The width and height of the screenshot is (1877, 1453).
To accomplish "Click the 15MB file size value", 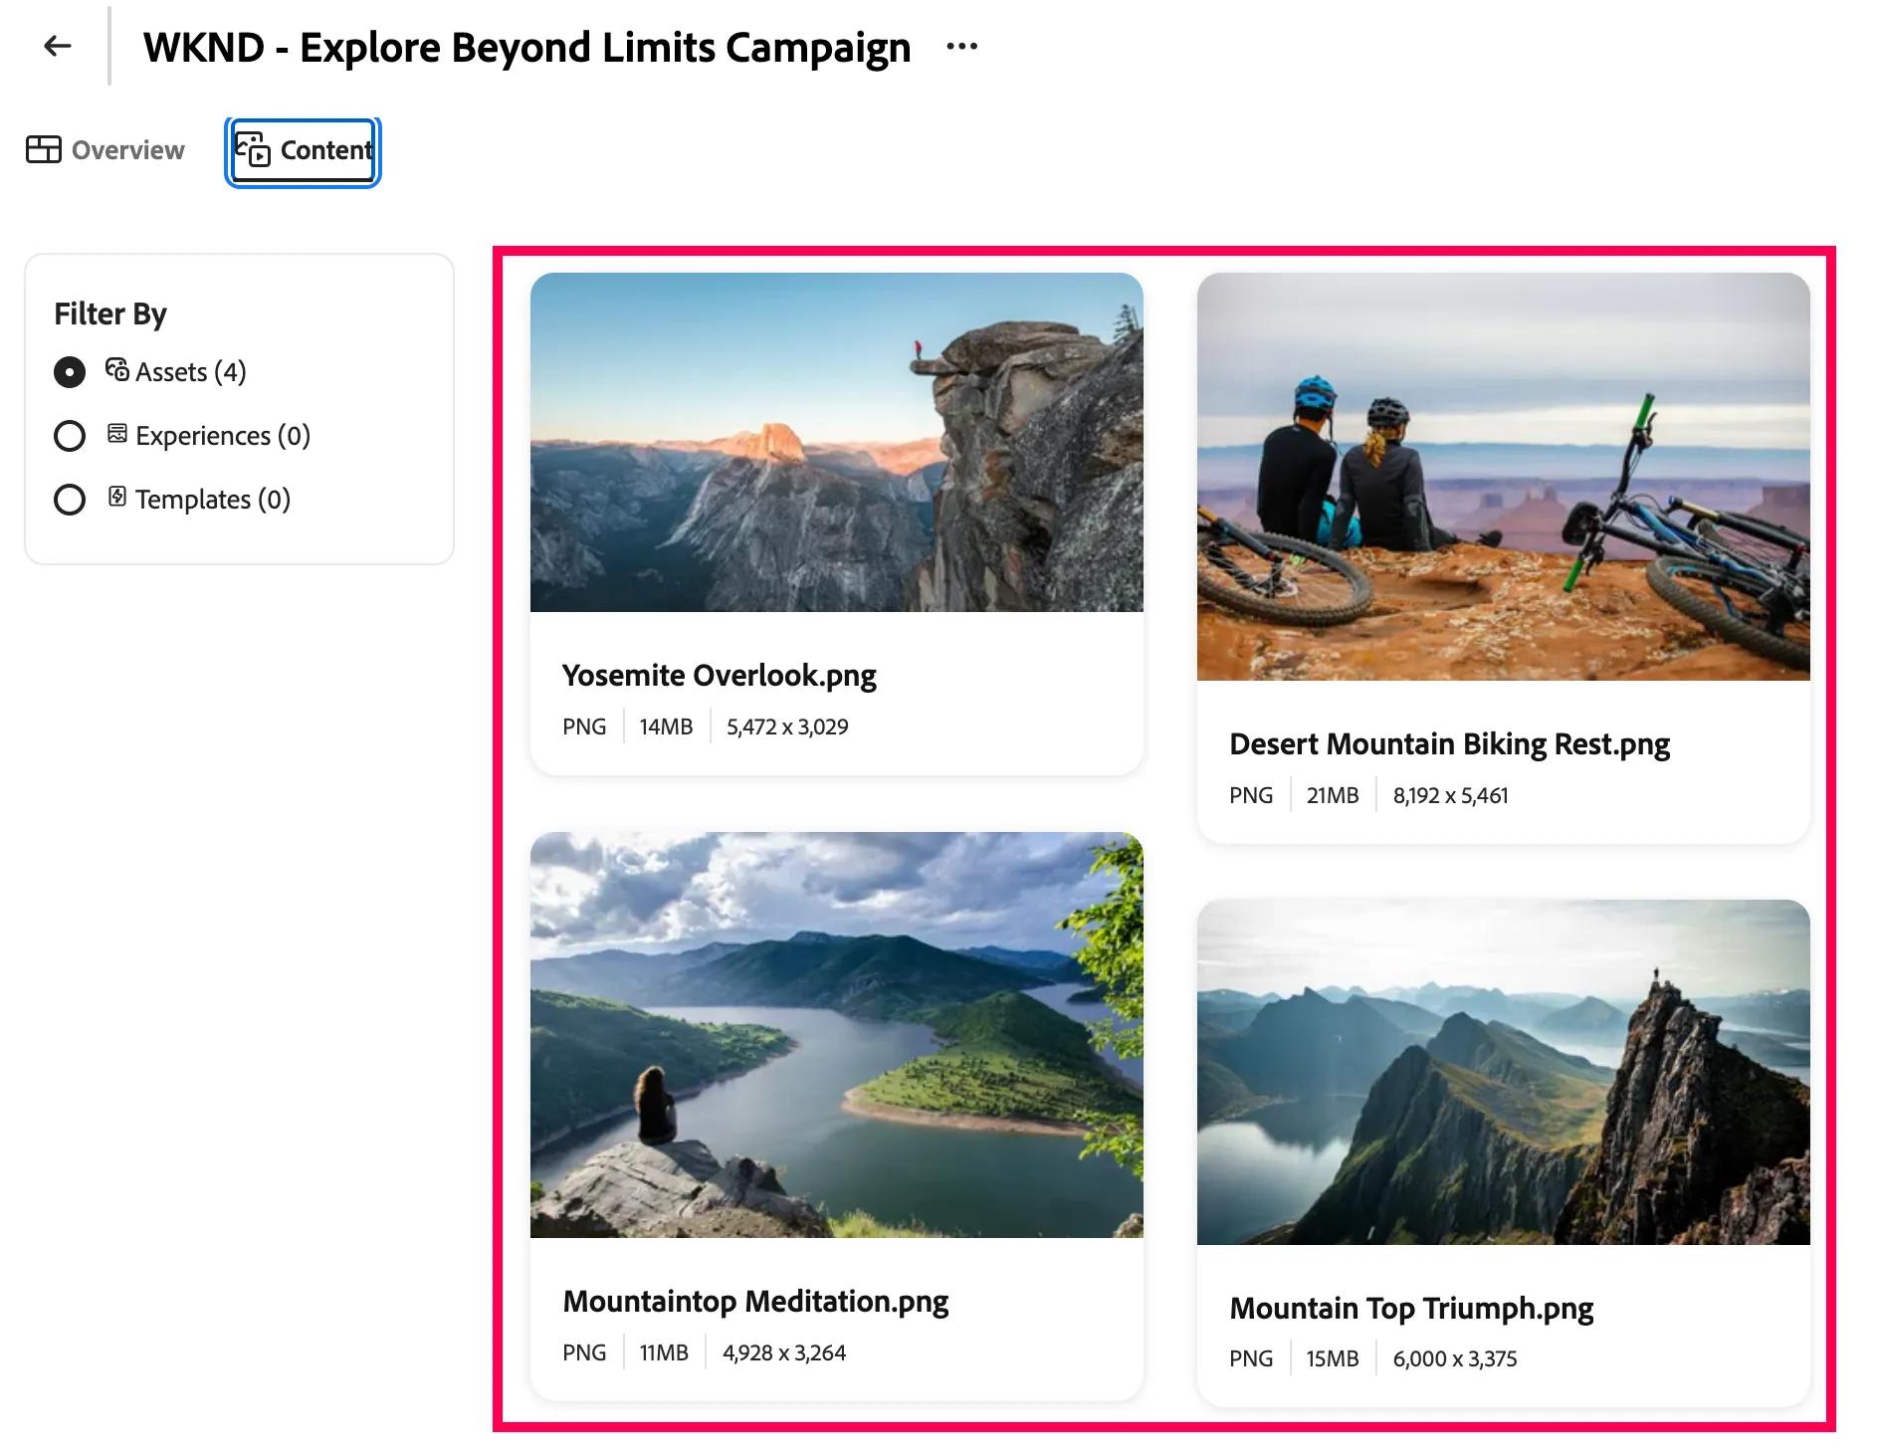I will tap(1333, 1358).
